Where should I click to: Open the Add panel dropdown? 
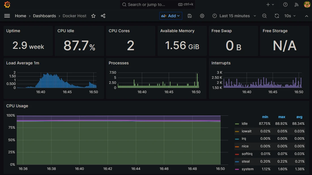pos(171,16)
